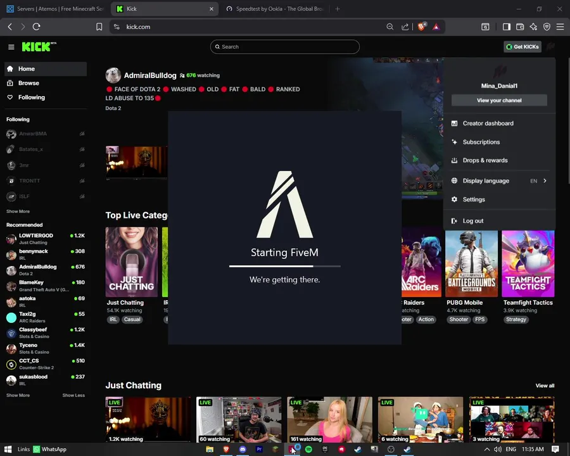Image resolution: width=570 pixels, height=456 pixels.
Task: Show Less recommended channels
Action: pos(73,395)
